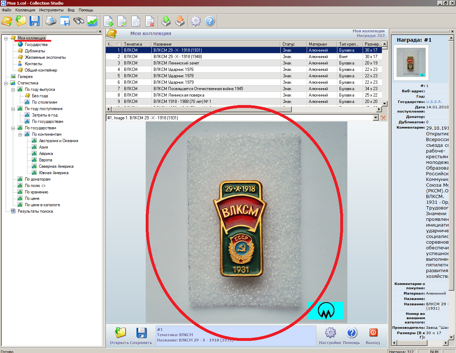The image size is (456, 353).
Task: Select the Европа statistics node
Action: coord(46,160)
